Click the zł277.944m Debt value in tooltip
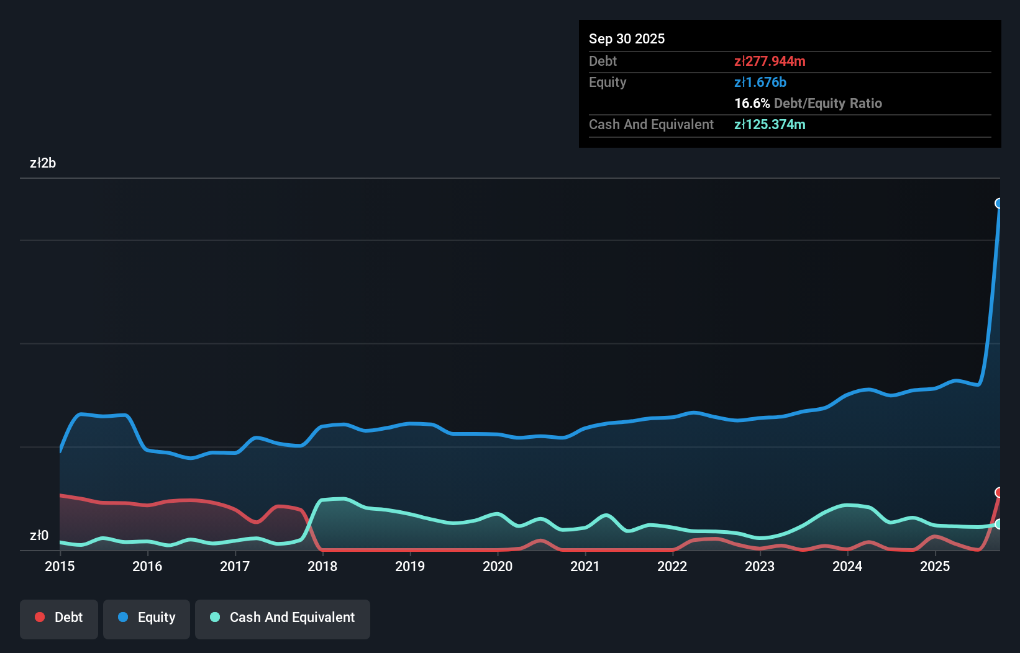This screenshot has width=1020, height=653. tap(770, 61)
